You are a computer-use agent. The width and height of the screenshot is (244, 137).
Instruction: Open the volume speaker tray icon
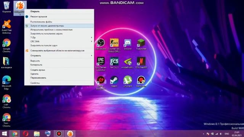221,134
